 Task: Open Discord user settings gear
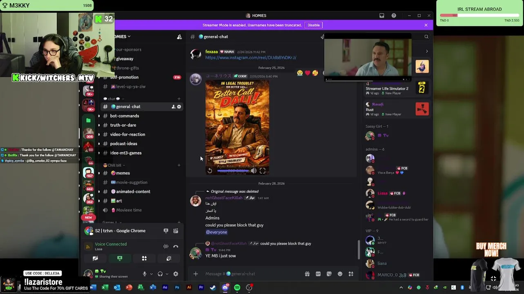pos(176,274)
